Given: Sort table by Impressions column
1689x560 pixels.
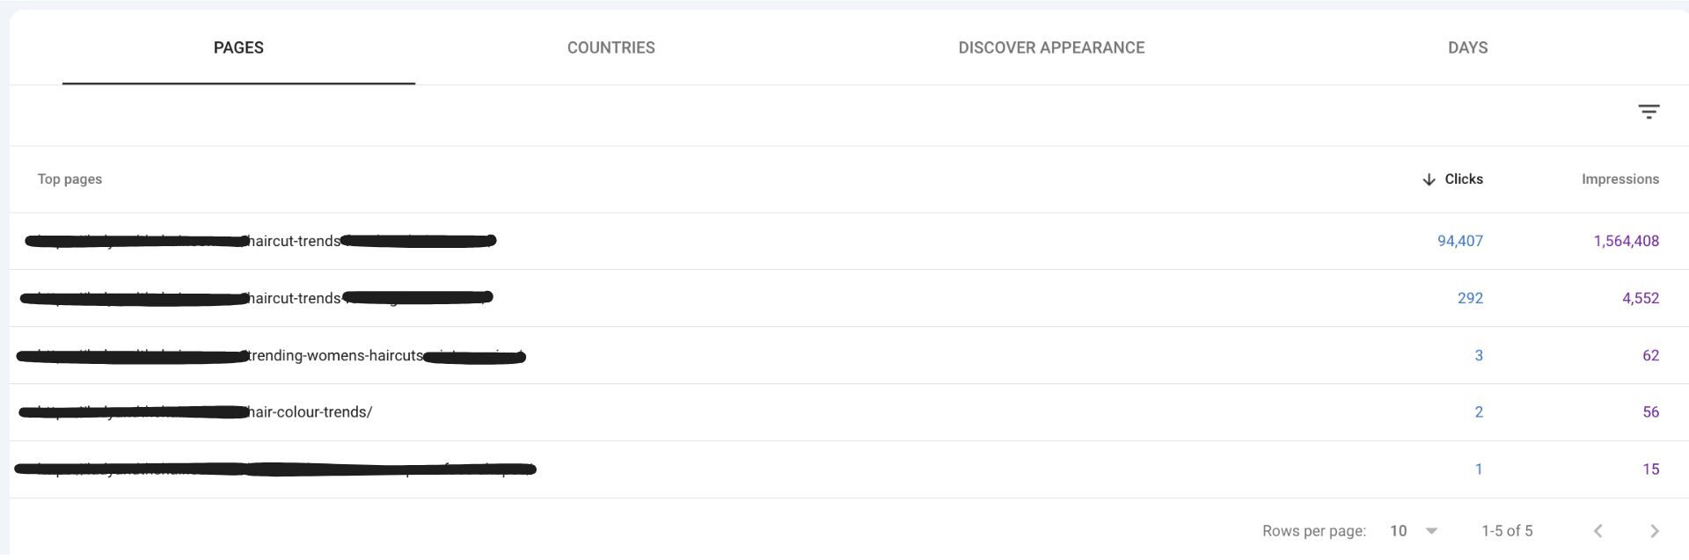Looking at the screenshot, I should pos(1620,179).
